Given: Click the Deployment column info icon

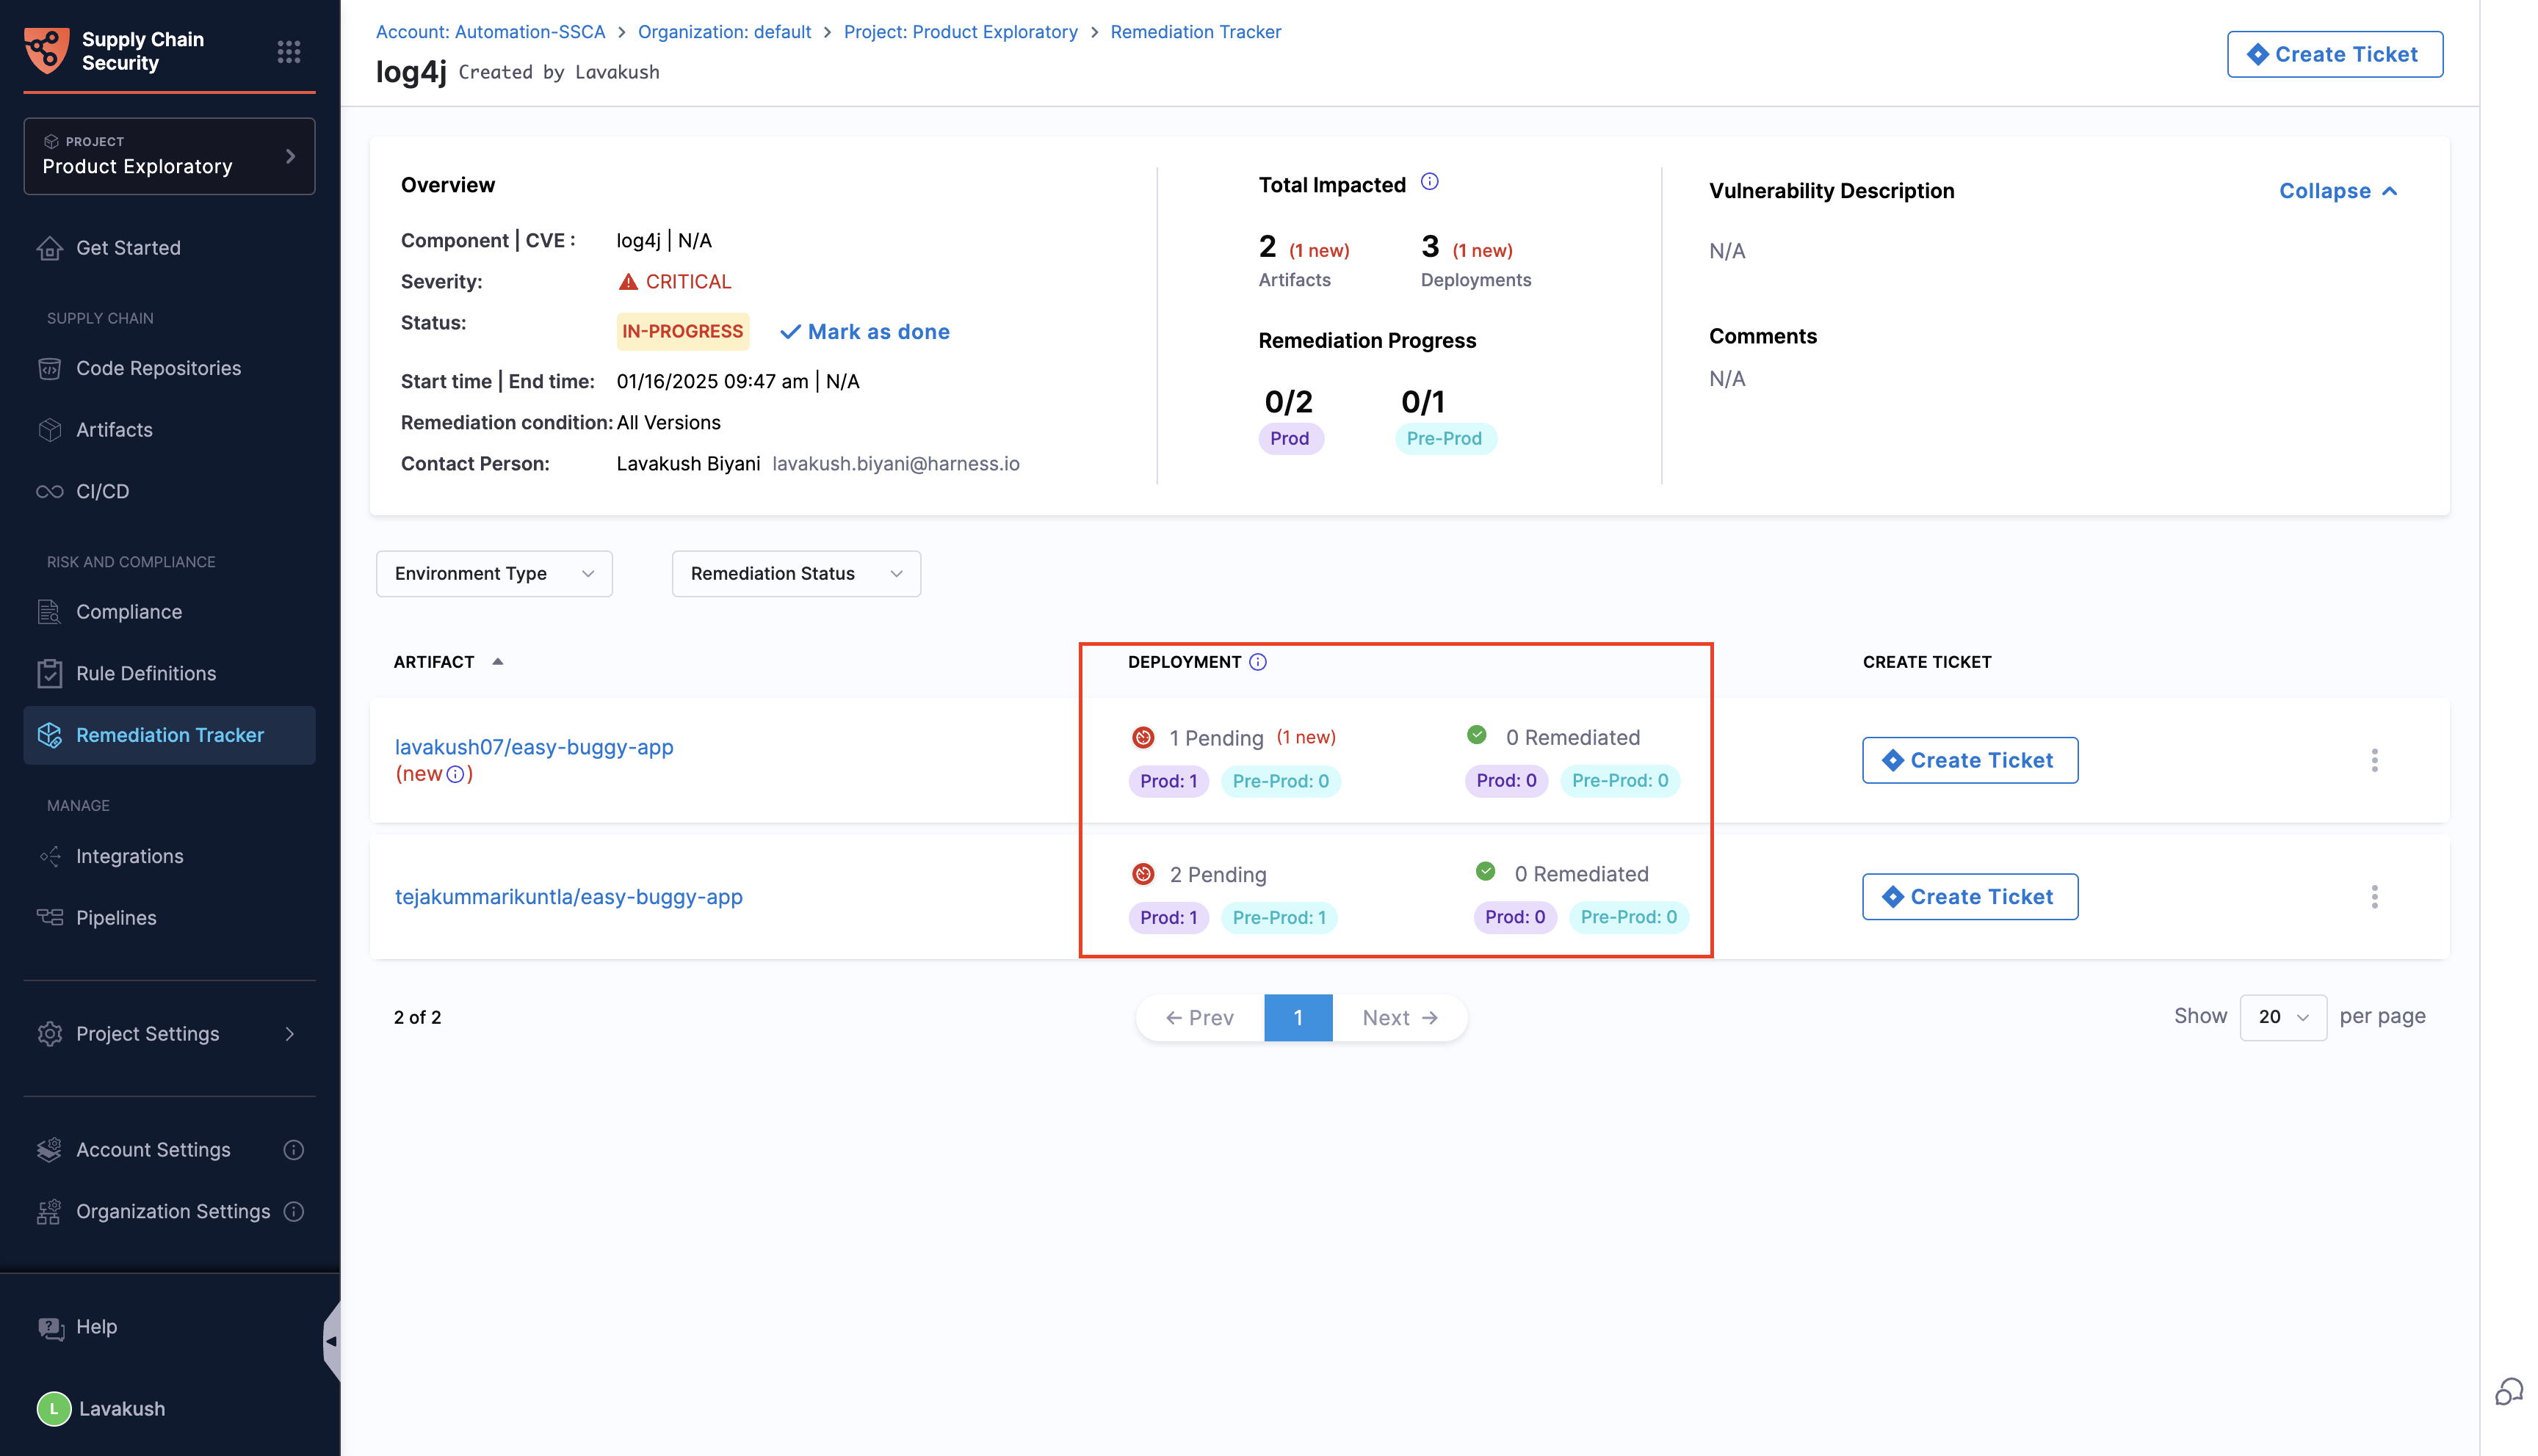Looking at the screenshot, I should (x=1257, y=662).
